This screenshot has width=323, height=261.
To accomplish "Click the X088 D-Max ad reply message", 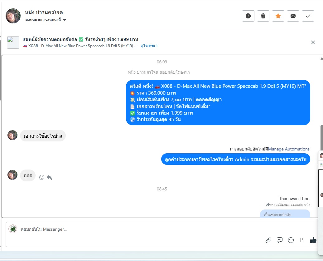I will (x=218, y=102).
